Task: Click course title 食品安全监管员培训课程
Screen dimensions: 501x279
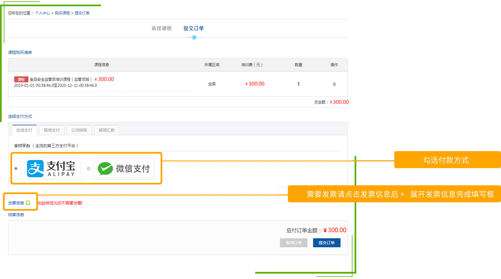Action: pos(61,80)
